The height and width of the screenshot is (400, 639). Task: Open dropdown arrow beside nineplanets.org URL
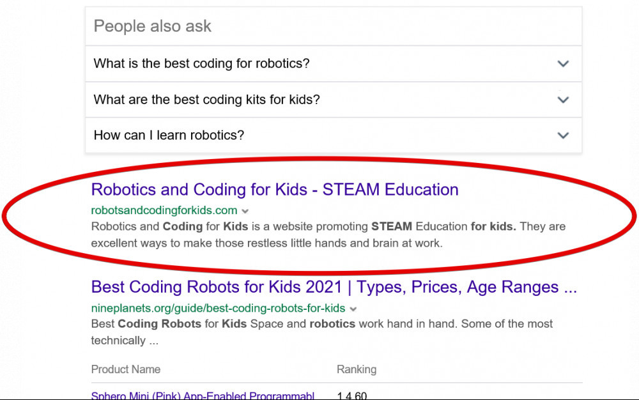(x=353, y=309)
